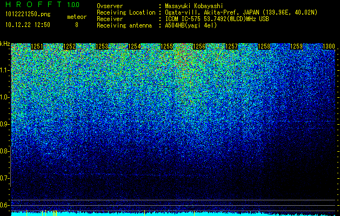The width and height of the screenshot is (340, 216).
Task: Click the observer name Masayuki Kobayashi
Action: [194, 6]
